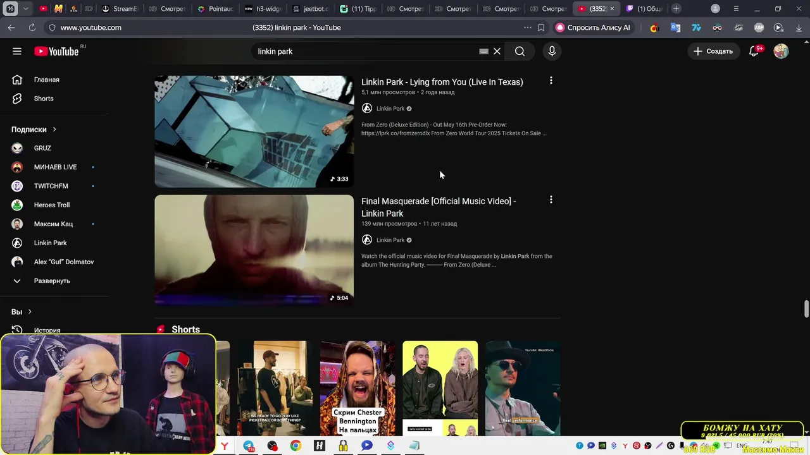Bookmark the page with the bookmark icon

click(541, 28)
